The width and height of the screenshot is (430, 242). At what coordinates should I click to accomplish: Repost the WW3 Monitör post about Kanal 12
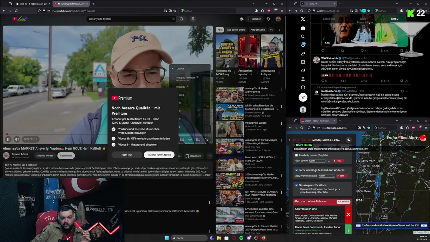point(343,81)
